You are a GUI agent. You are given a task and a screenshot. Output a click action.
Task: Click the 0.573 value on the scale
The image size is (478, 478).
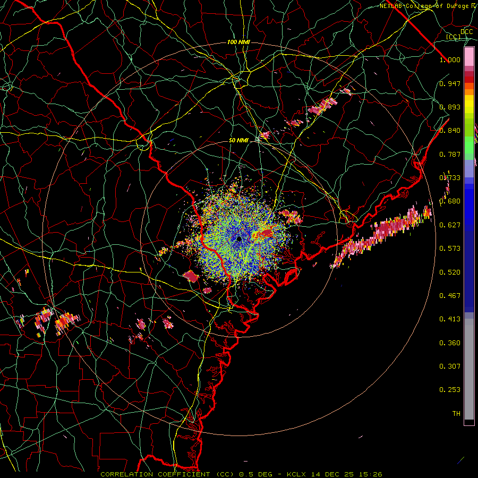[450, 249]
